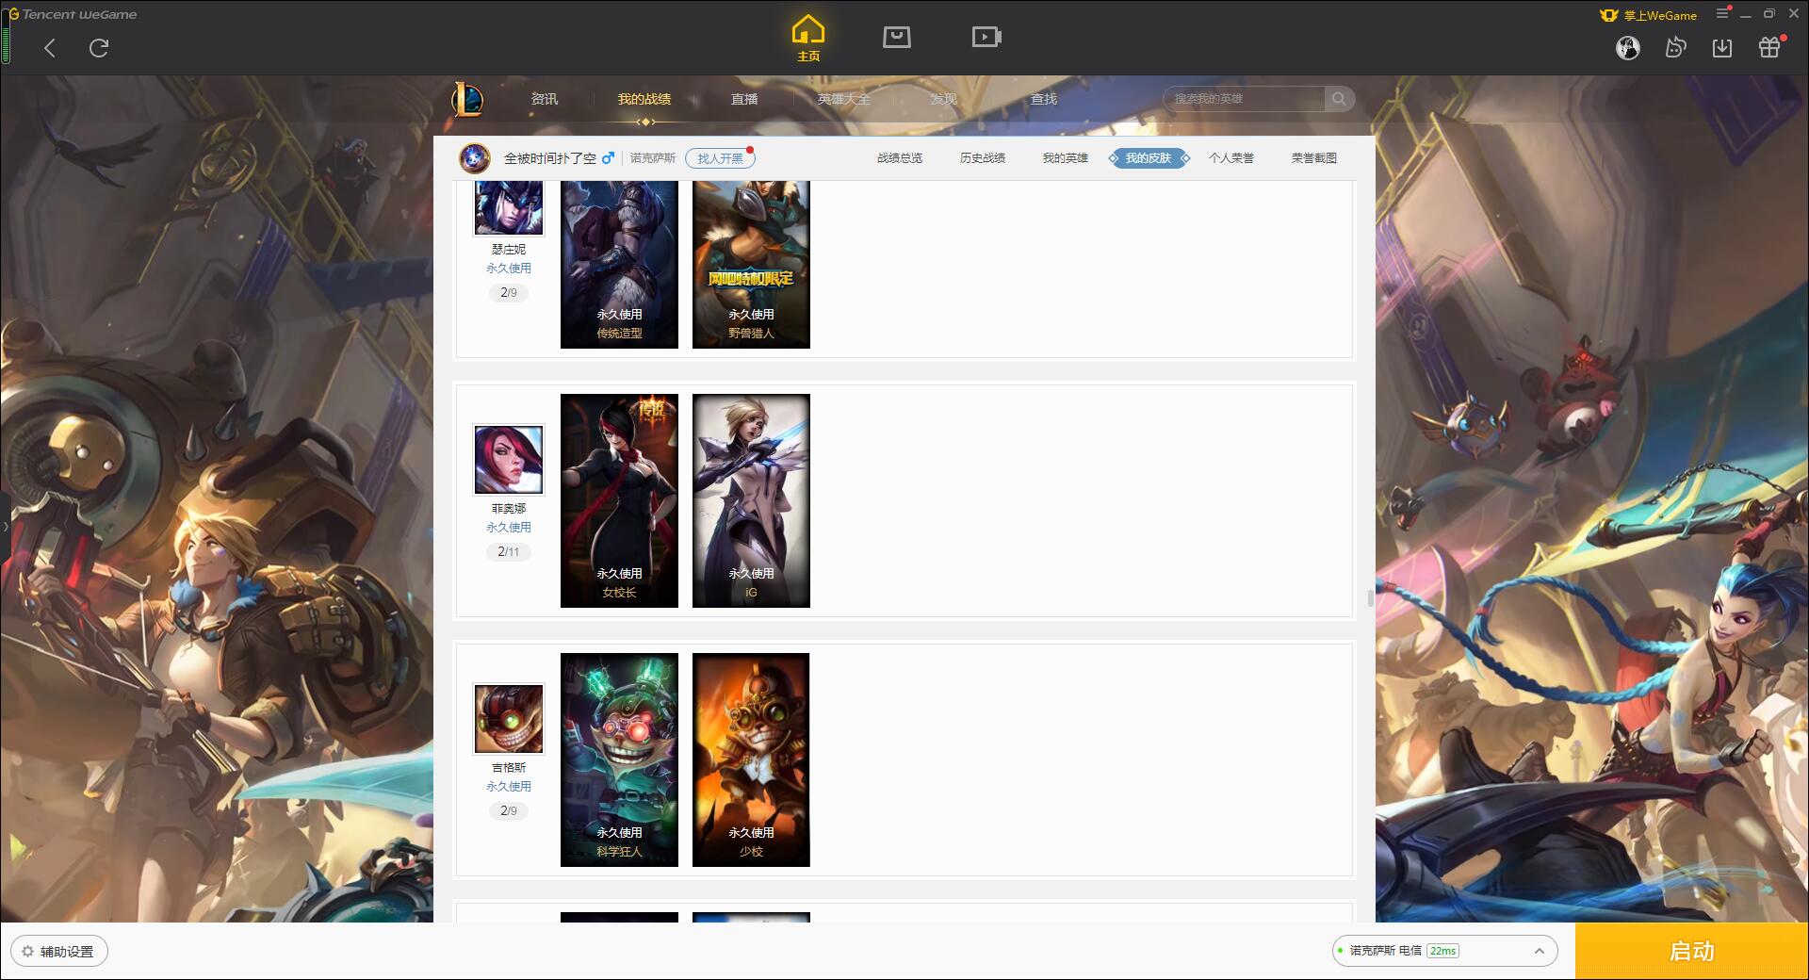Image resolution: width=1809 pixels, height=980 pixels.
Task: Click the 吉格斯 champion name
Action: (x=509, y=768)
